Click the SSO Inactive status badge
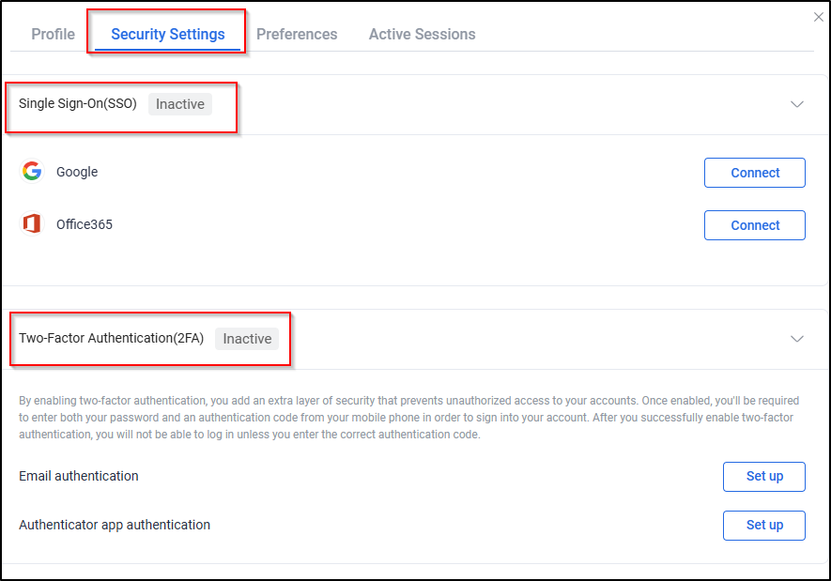Screen dimensions: 831x581 180,104
